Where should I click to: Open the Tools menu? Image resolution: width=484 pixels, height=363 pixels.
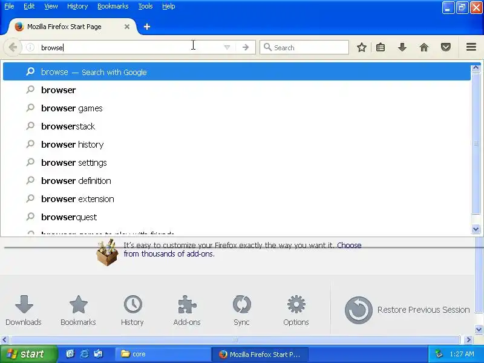(x=145, y=6)
